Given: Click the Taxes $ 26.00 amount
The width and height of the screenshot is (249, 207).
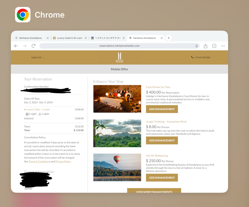Looking at the screenshot, I should (x=79, y=126).
